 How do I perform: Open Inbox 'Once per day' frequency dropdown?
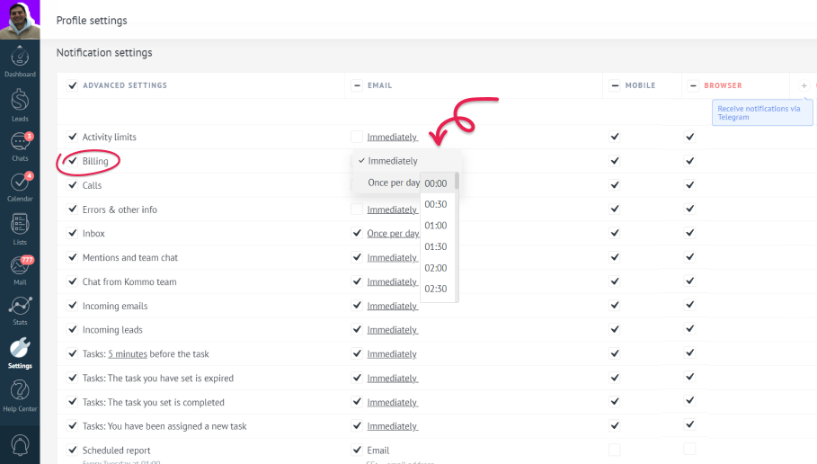393,234
